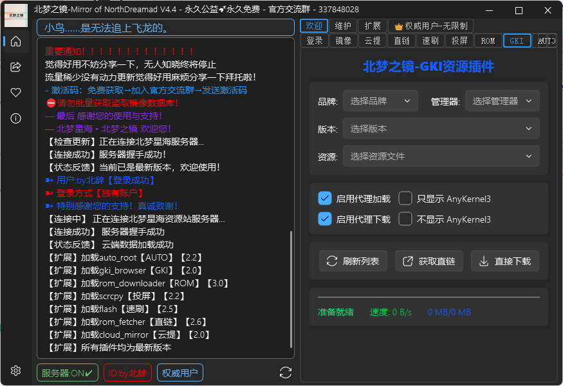The height and width of the screenshot is (386, 563).
Task: Disable the 启用代理加载 checkbox
Action: 325,198
